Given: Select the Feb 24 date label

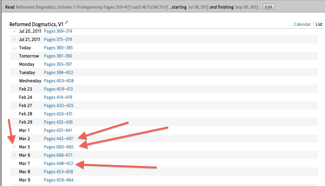Looking at the screenshot, I should pos(26,97).
